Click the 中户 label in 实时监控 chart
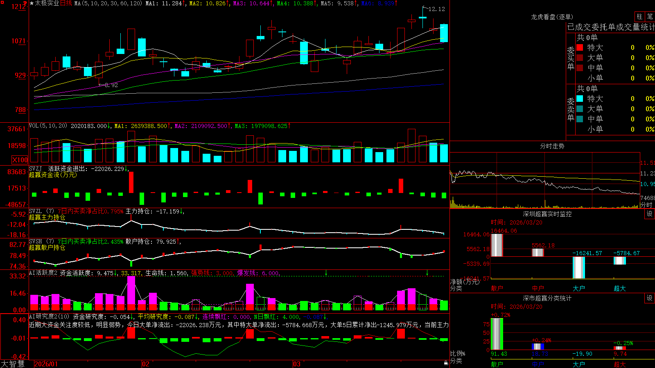Screen dimensions: 655x368 click(538, 288)
